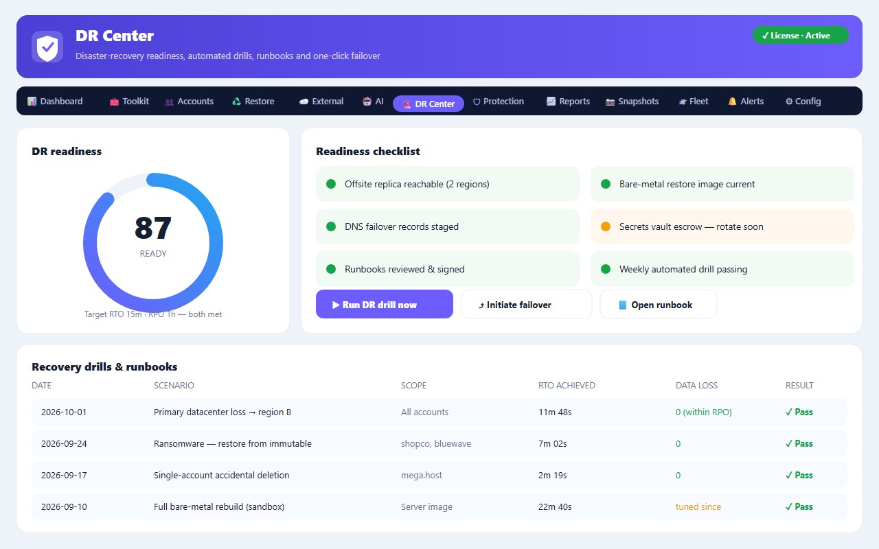
Task: Click the DR Center siren icon
Action: point(407,104)
